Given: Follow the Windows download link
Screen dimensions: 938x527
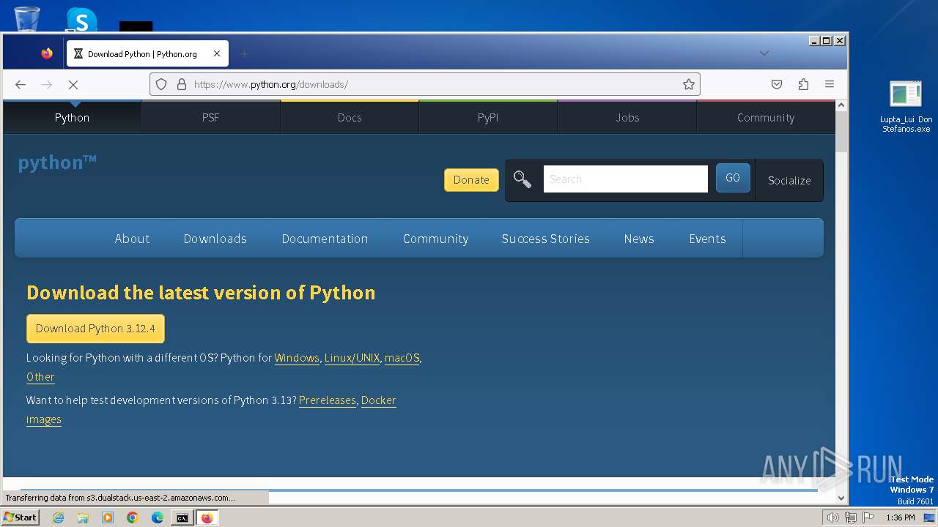Looking at the screenshot, I should [x=297, y=358].
